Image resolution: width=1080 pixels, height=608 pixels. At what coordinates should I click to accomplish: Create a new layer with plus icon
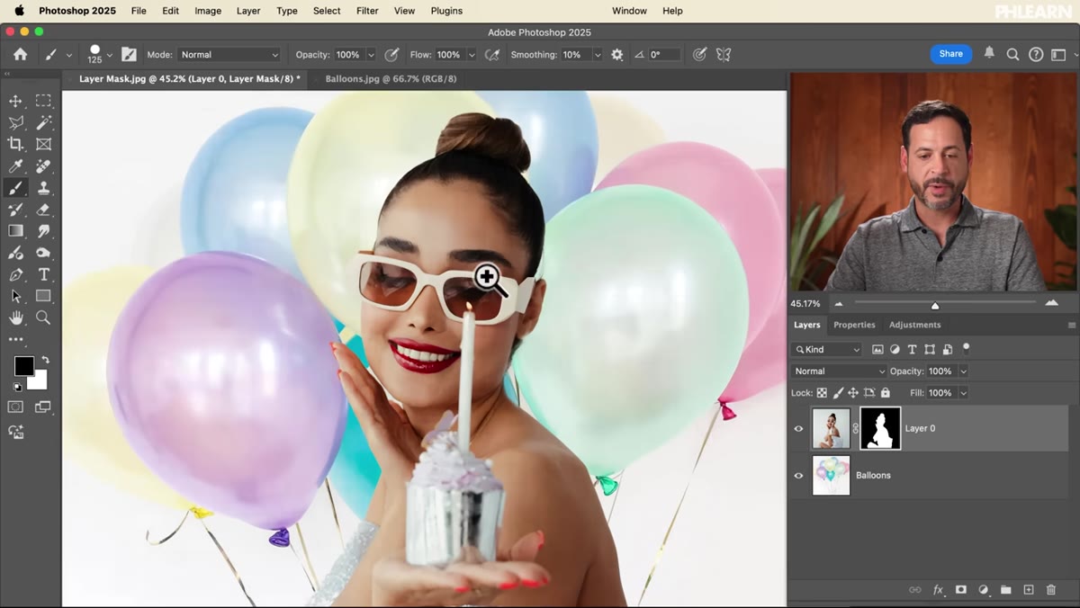pyautogui.click(x=1029, y=590)
